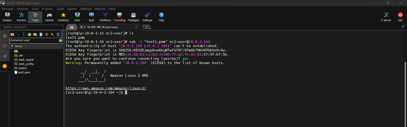Click the paperclip attach icon
This screenshot has height=127, width=407.
click(403, 26)
